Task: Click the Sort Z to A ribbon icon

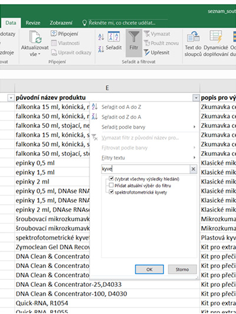Action: (101, 49)
